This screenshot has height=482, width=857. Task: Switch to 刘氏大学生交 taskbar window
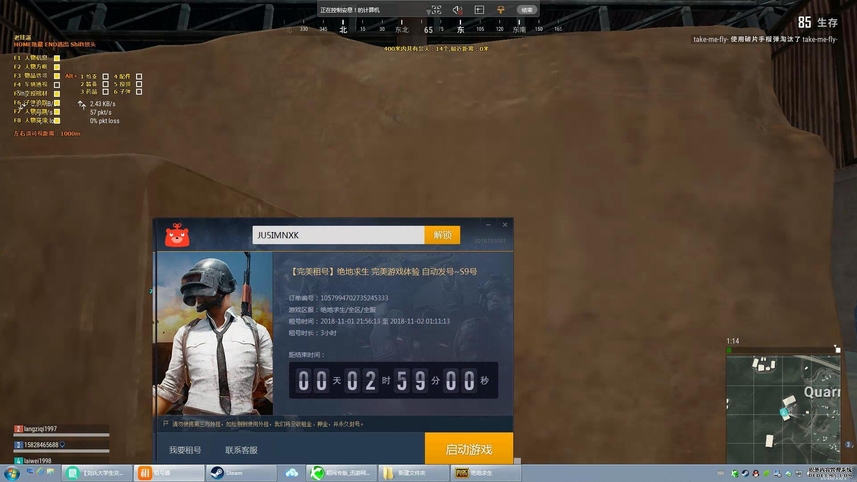click(97, 473)
